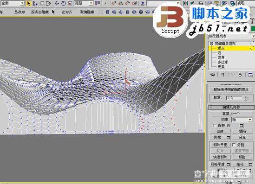Toggle the Select and Manipulate icon
255x184 pixels.
click(x=106, y=3)
